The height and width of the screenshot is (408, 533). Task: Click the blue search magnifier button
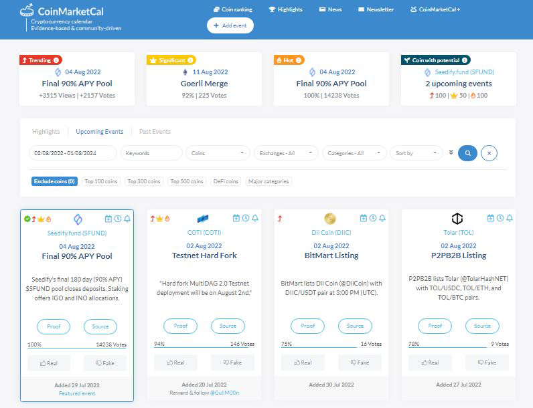467,153
